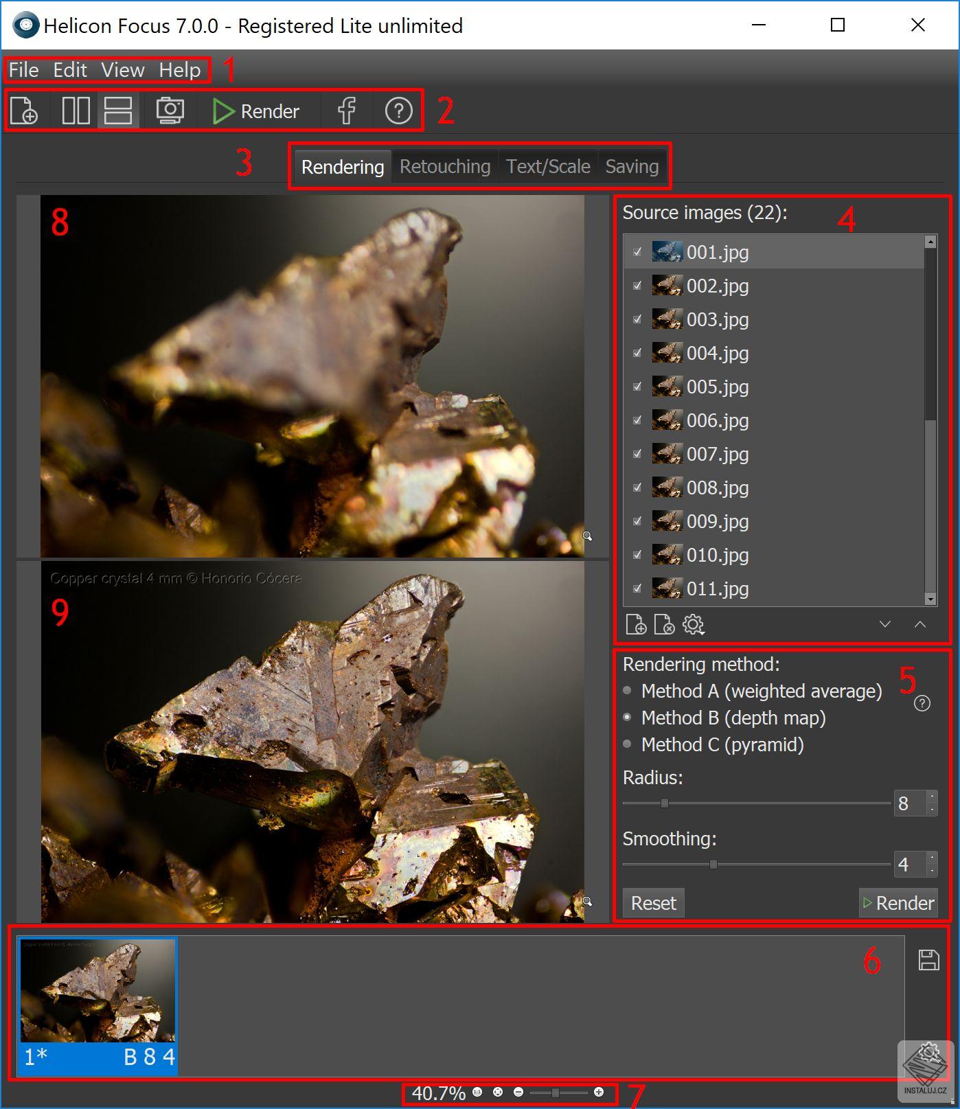The width and height of the screenshot is (960, 1109).
Task: Switch to stacked horizontal split layout
Action: pos(118,111)
